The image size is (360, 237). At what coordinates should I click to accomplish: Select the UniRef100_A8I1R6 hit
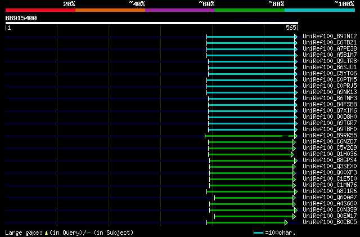point(330,191)
